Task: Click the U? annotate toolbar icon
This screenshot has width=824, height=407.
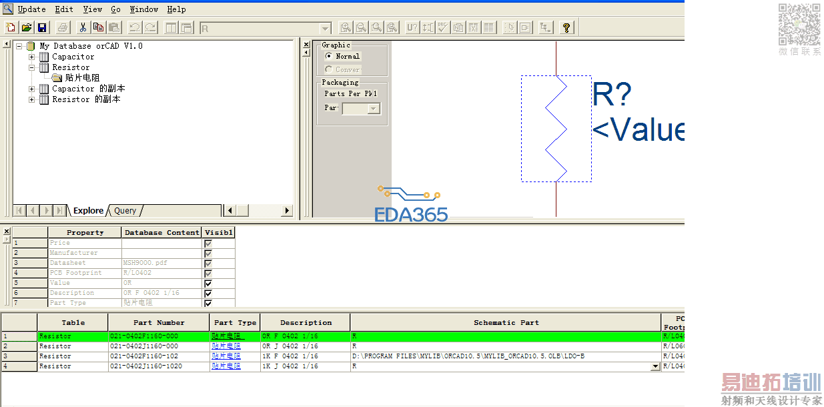Action: (412, 27)
